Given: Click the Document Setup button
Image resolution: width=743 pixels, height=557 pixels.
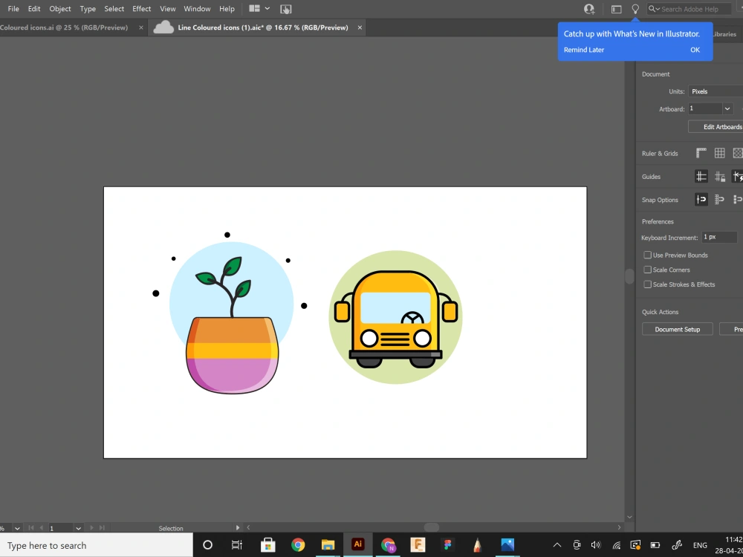Looking at the screenshot, I should coord(677,329).
